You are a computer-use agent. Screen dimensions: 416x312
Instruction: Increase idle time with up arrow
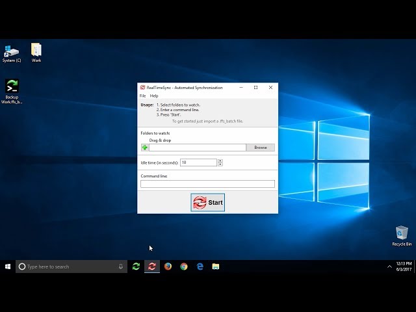coord(220,161)
